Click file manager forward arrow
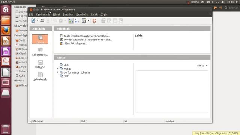Screen dimensions: 240x135 [220, 7]
